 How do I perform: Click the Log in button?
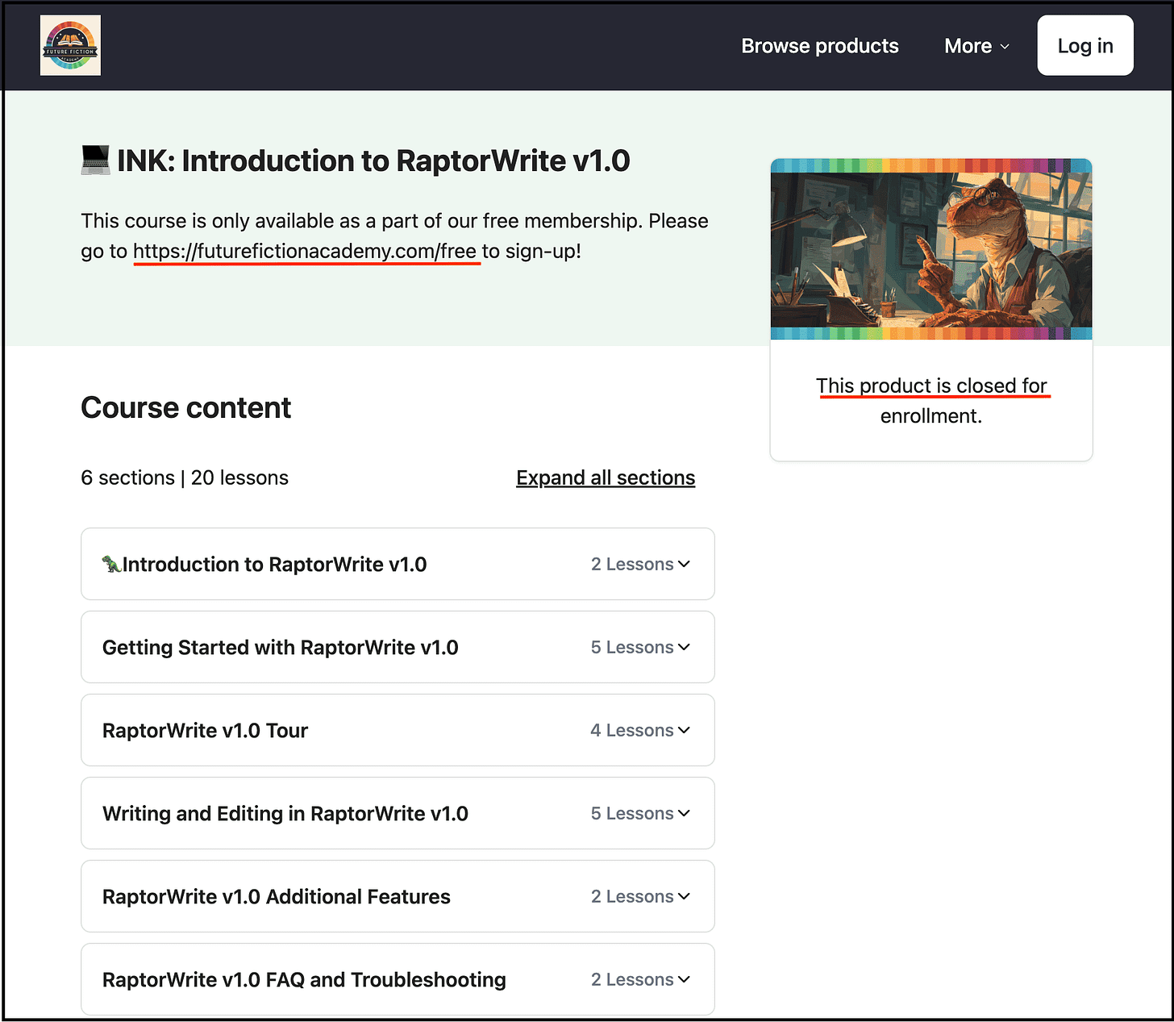tap(1085, 45)
